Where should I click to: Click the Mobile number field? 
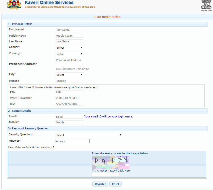pyautogui.click(x=69, y=122)
